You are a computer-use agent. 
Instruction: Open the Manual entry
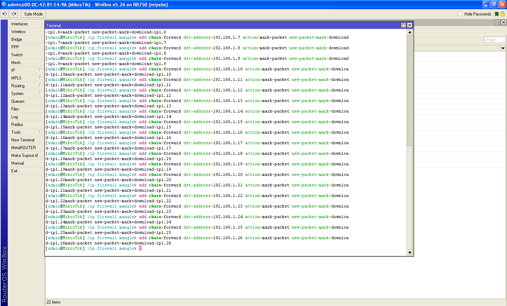(x=18, y=163)
